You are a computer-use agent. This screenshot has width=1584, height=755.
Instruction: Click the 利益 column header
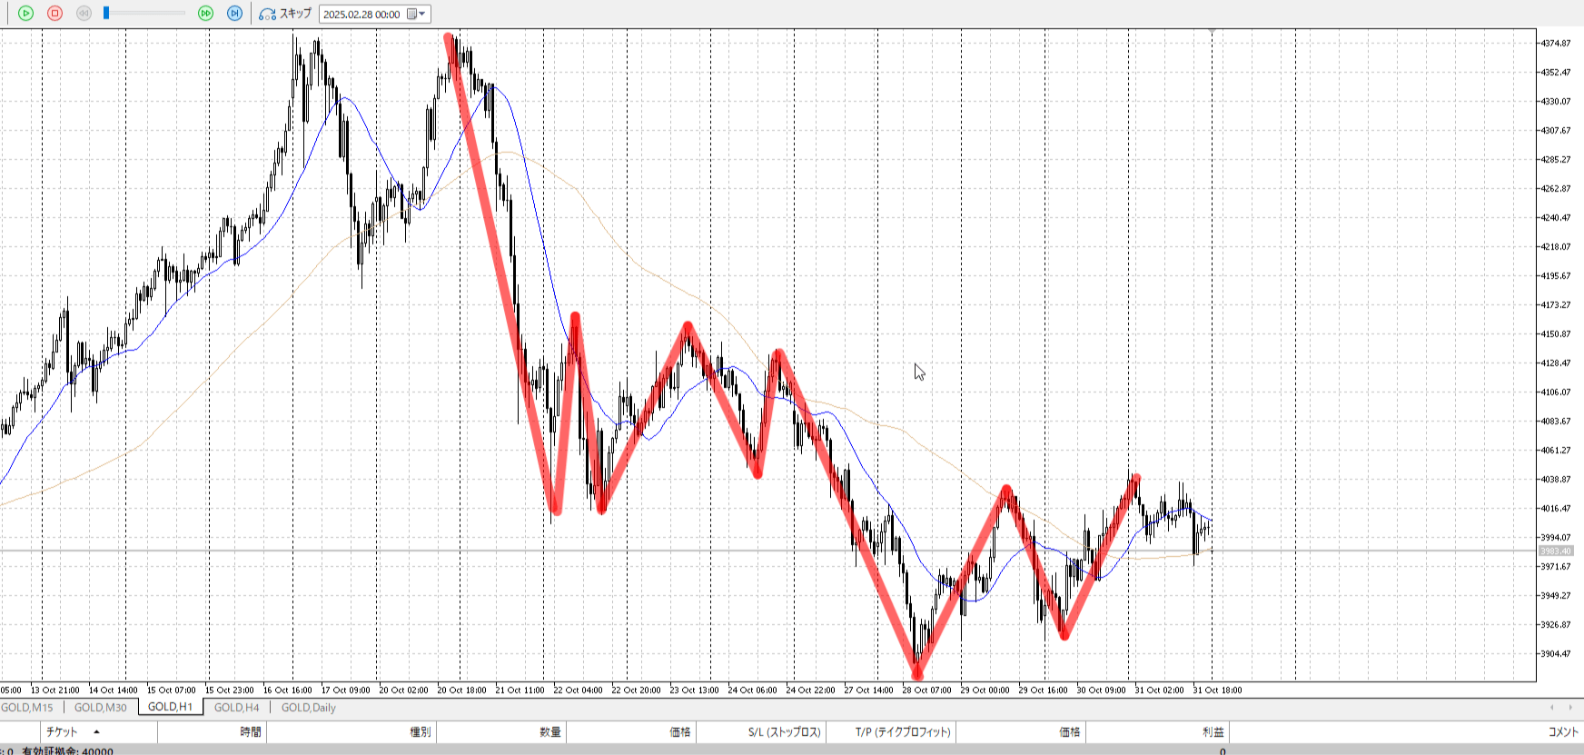coord(1213,732)
